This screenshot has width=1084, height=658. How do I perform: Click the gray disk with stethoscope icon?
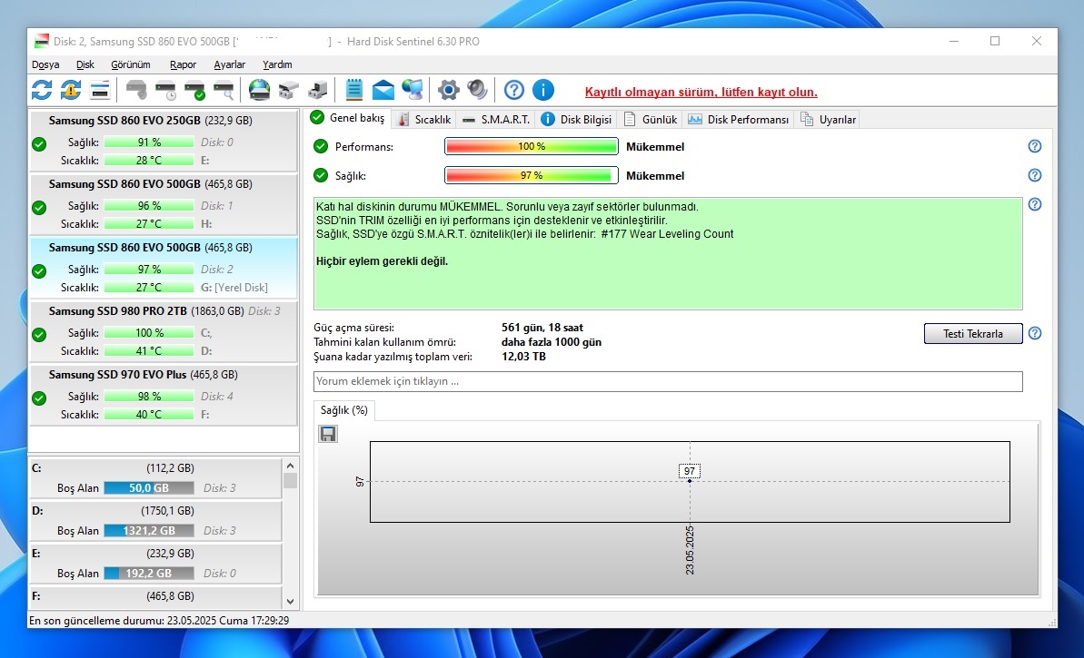[136, 90]
